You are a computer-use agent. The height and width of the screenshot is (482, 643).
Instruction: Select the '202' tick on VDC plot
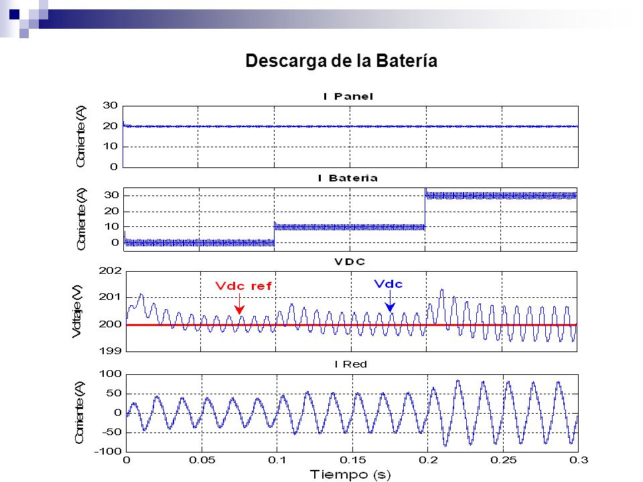pyautogui.click(x=110, y=271)
